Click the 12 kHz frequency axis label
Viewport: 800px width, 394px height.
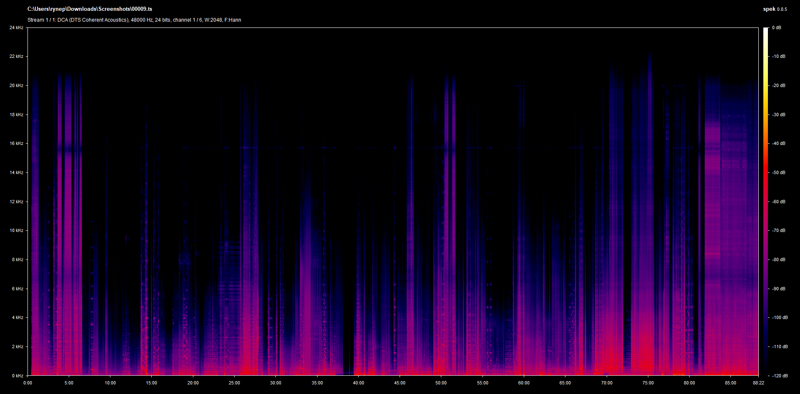(16, 202)
